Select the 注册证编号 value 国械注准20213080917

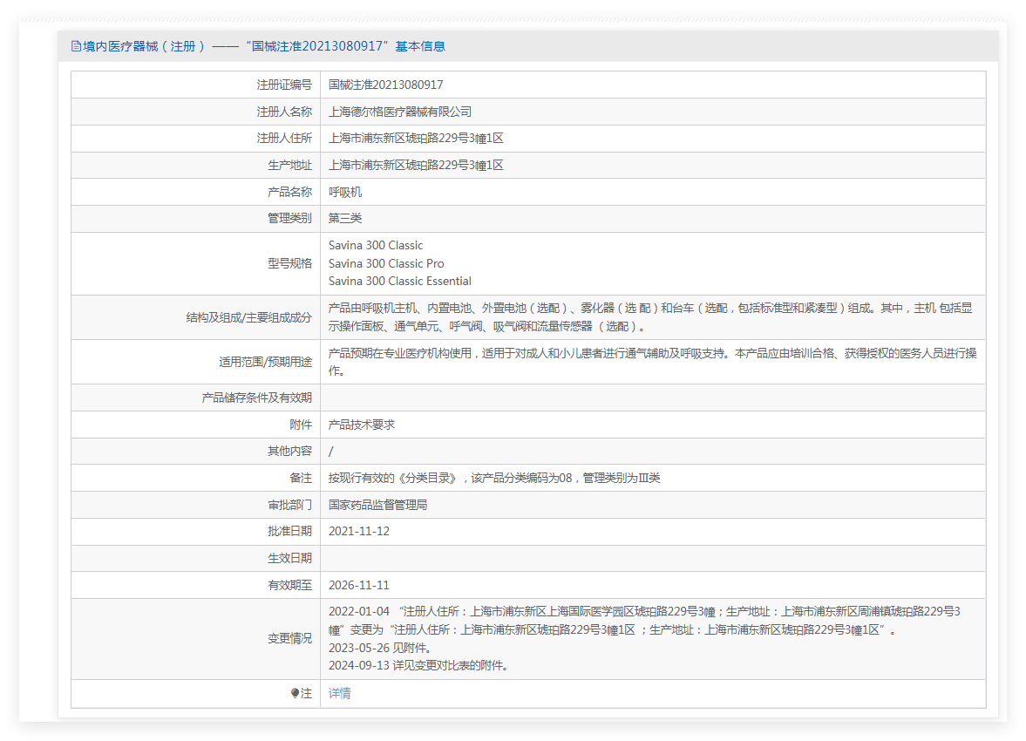tap(385, 85)
